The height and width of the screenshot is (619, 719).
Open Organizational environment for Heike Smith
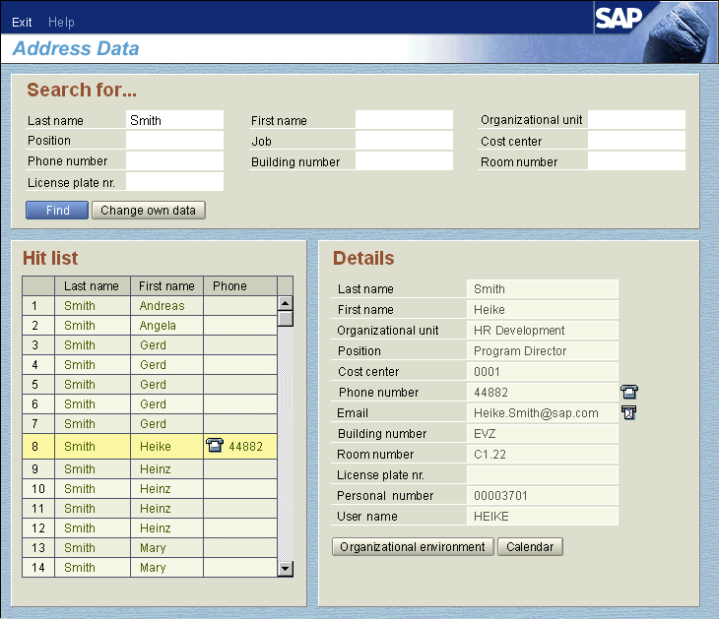click(413, 546)
